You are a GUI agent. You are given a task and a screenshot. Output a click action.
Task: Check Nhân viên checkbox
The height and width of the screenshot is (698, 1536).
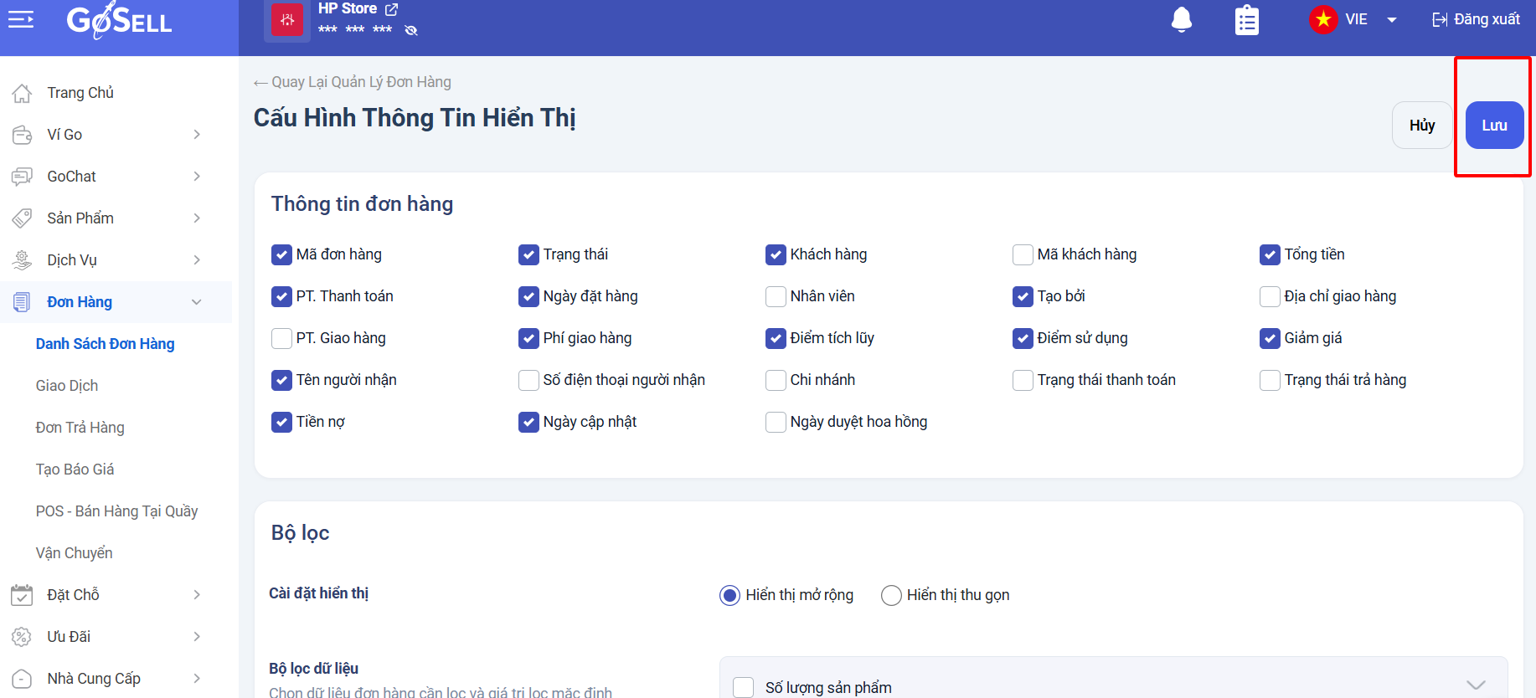(x=776, y=296)
